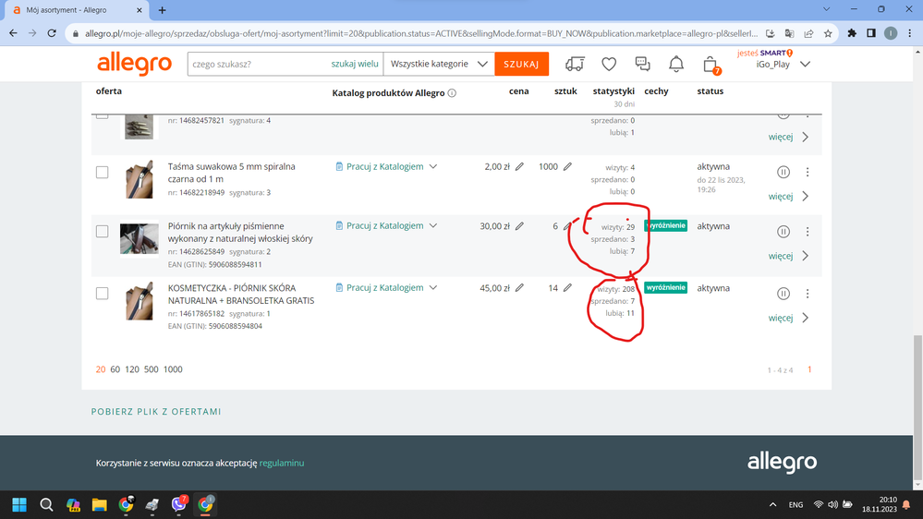Open messages chat icon in header
Image resolution: width=923 pixels, height=519 pixels.
click(x=642, y=64)
